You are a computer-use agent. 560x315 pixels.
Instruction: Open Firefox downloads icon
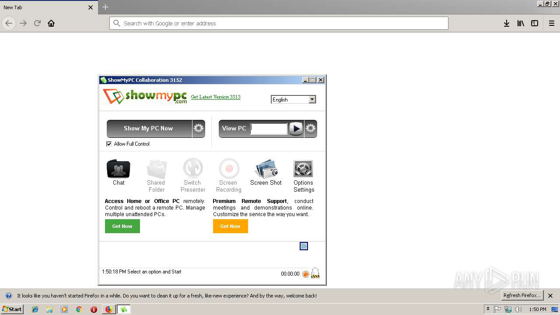(506, 23)
